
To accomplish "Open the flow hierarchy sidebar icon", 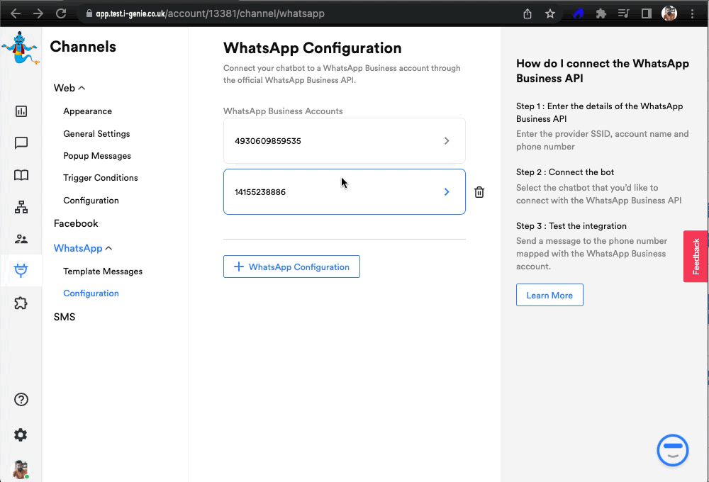I will [21, 207].
